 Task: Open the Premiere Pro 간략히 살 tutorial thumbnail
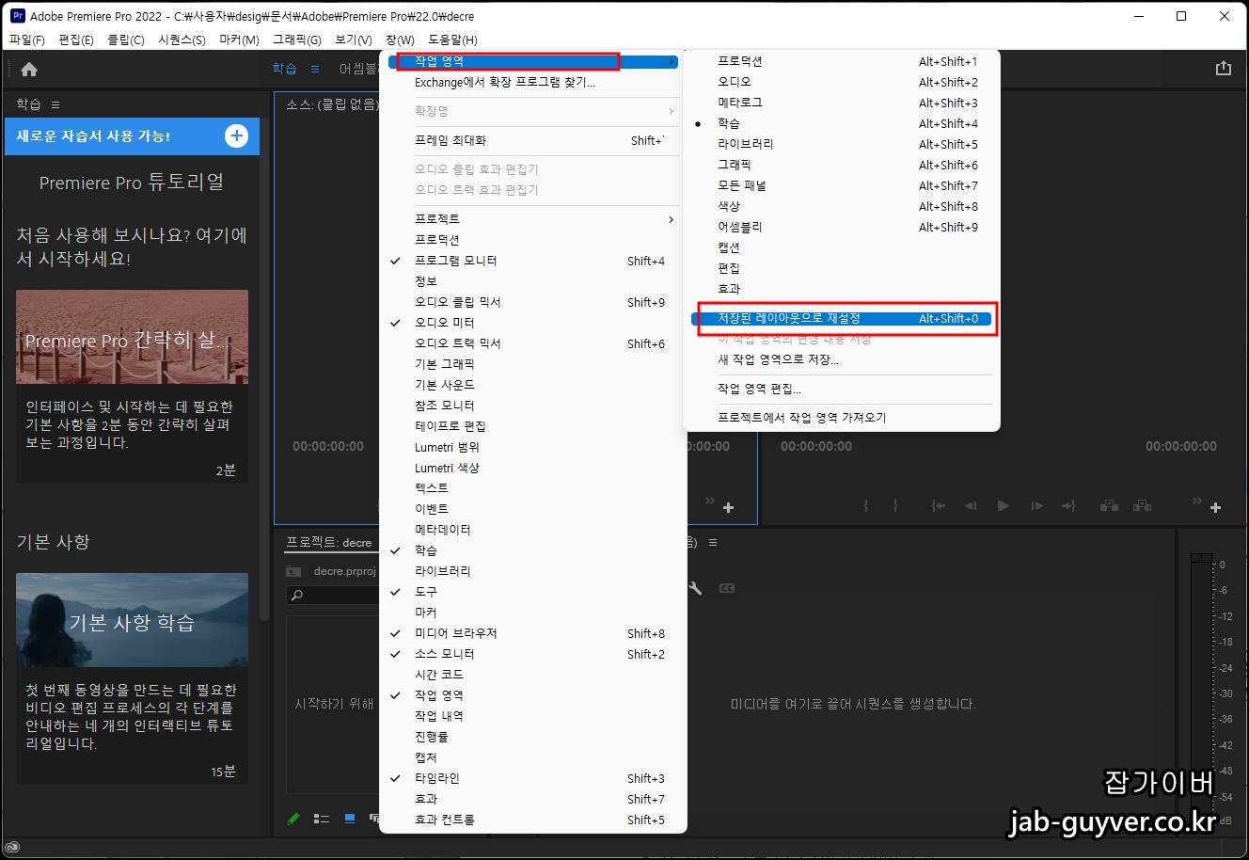(132, 337)
